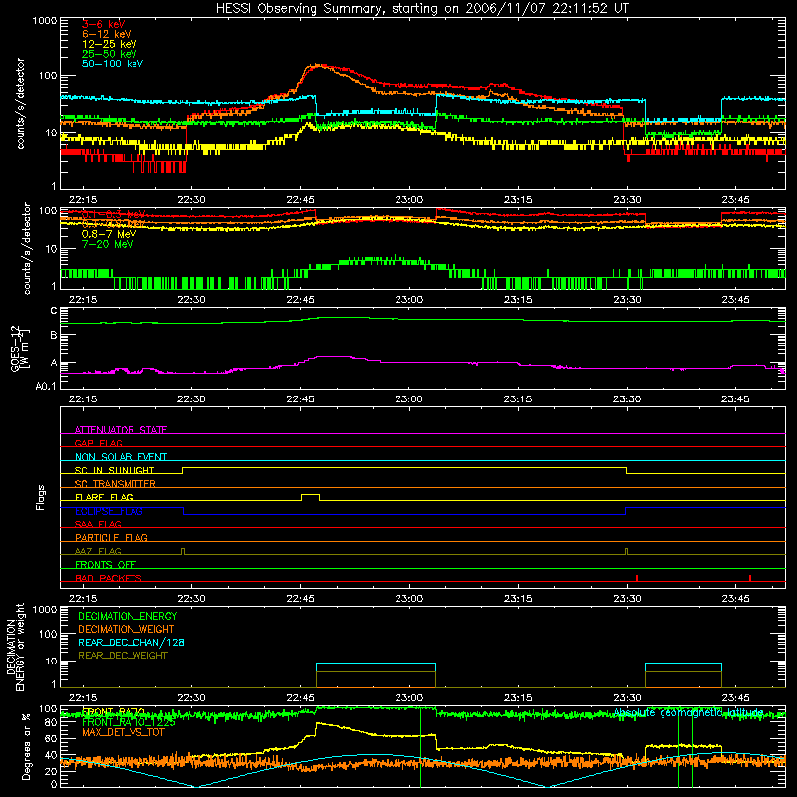Image resolution: width=797 pixels, height=797 pixels.
Task: Click the MAX_DET_VS_TOT legend label
Action: (x=123, y=732)
